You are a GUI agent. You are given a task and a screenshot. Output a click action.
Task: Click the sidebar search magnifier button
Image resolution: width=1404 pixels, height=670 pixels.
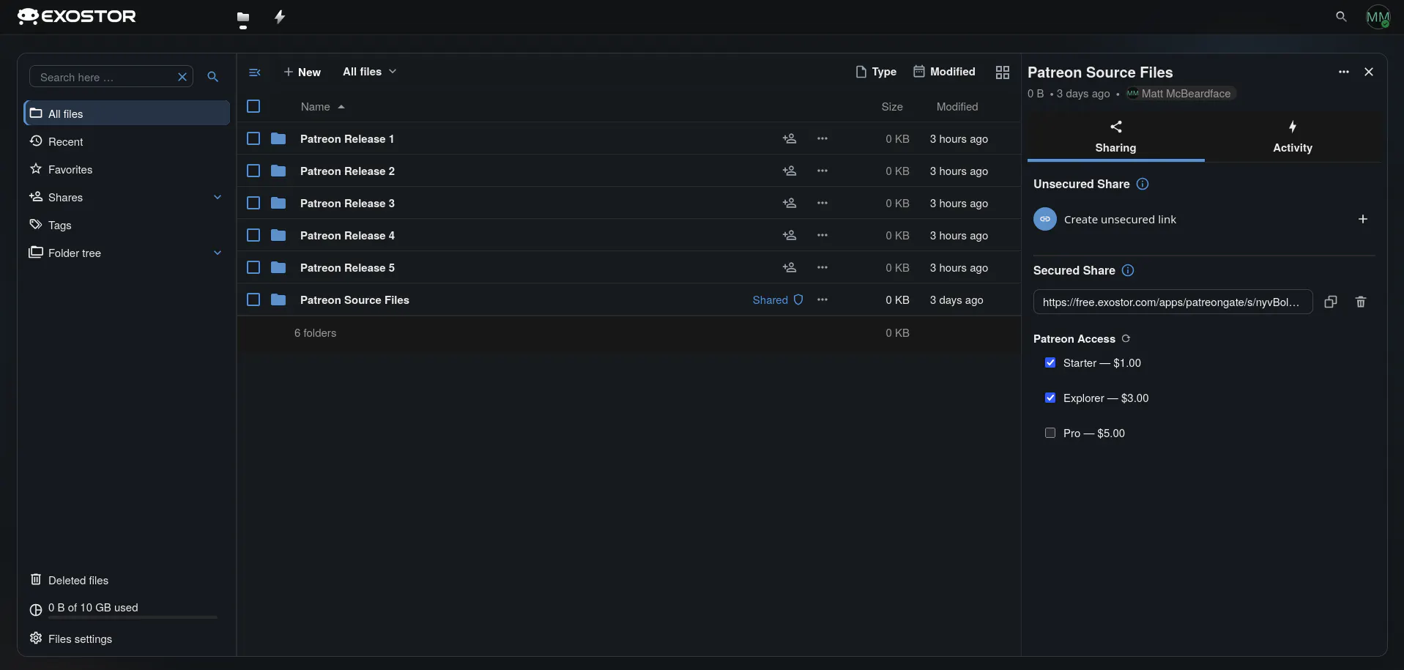coord(213,77)
